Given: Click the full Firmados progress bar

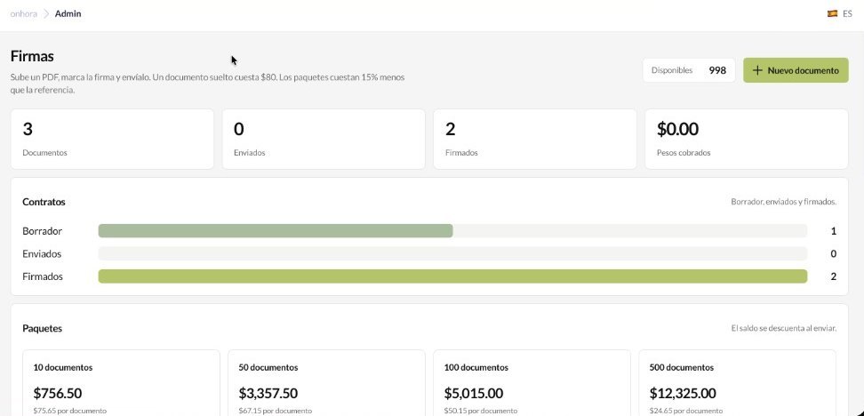Looking at the screenshot, I should [452, 276].
